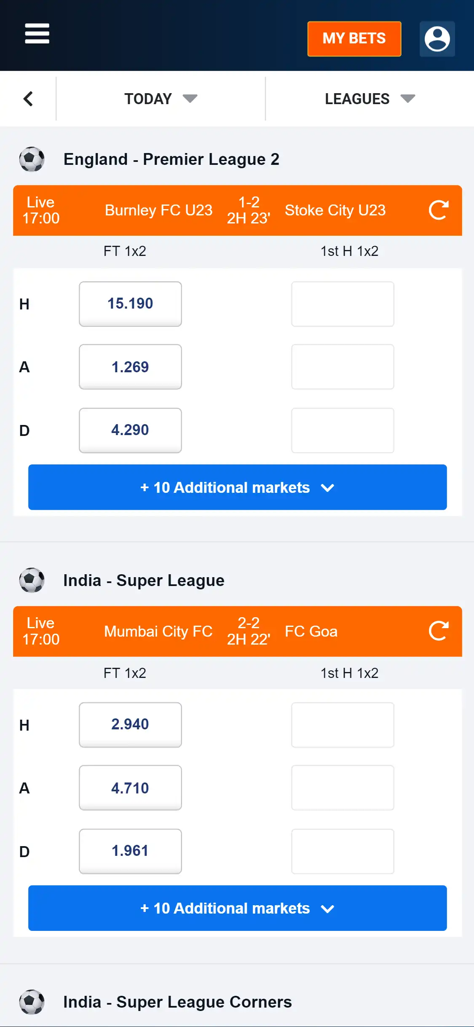The width and height of the screenshot is (474, 1027).
Task: Open the TODAY date dropdown
Action: tap(161, 99)
